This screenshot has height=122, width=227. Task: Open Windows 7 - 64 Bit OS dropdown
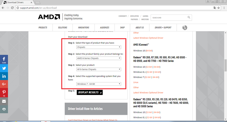99,84
